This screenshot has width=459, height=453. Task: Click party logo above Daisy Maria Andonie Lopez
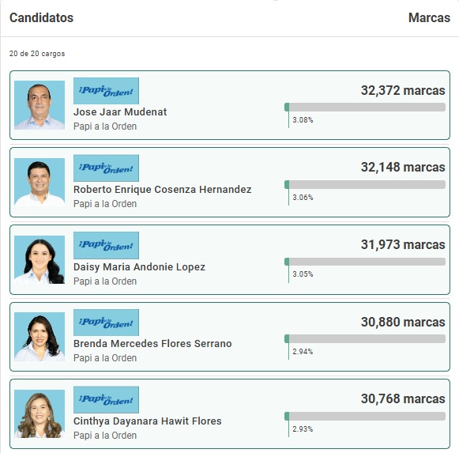[x=106, y=246]
